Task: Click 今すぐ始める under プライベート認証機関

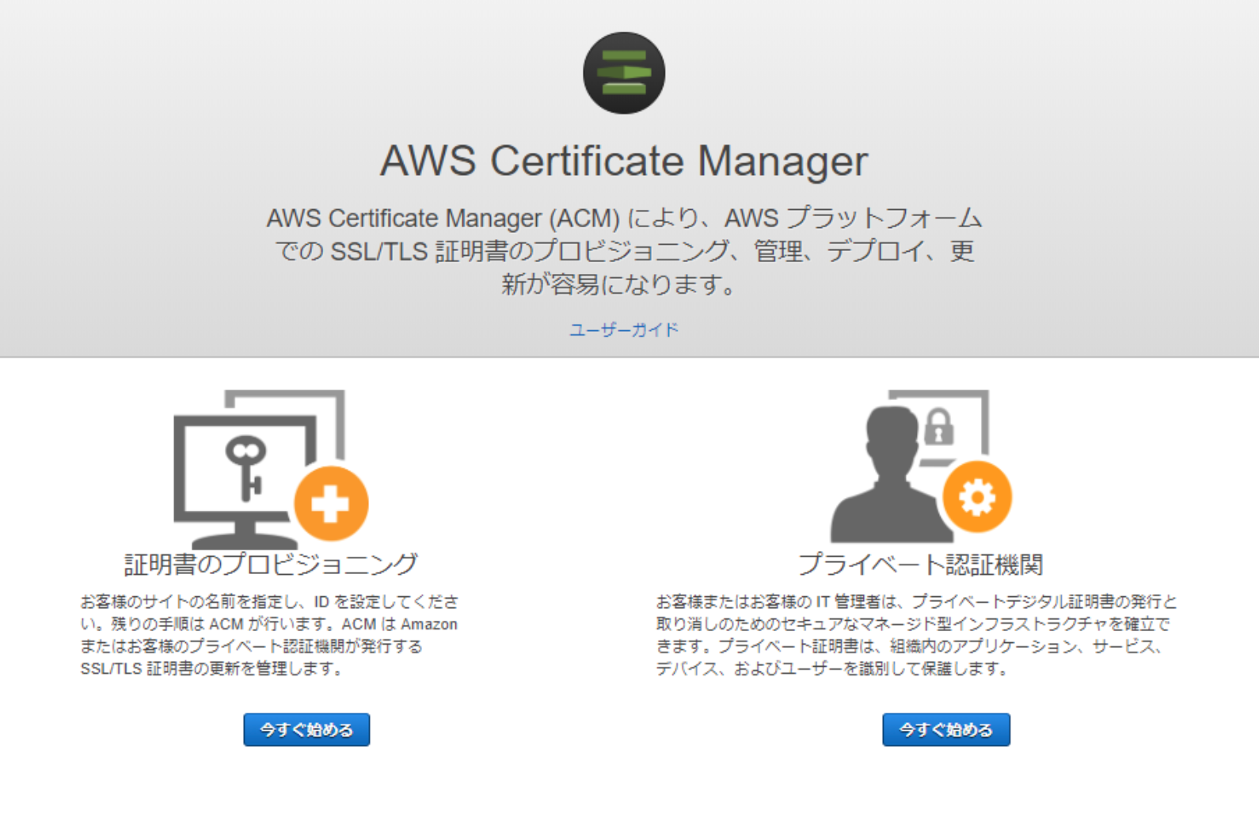Action: [x=946, y=729]
